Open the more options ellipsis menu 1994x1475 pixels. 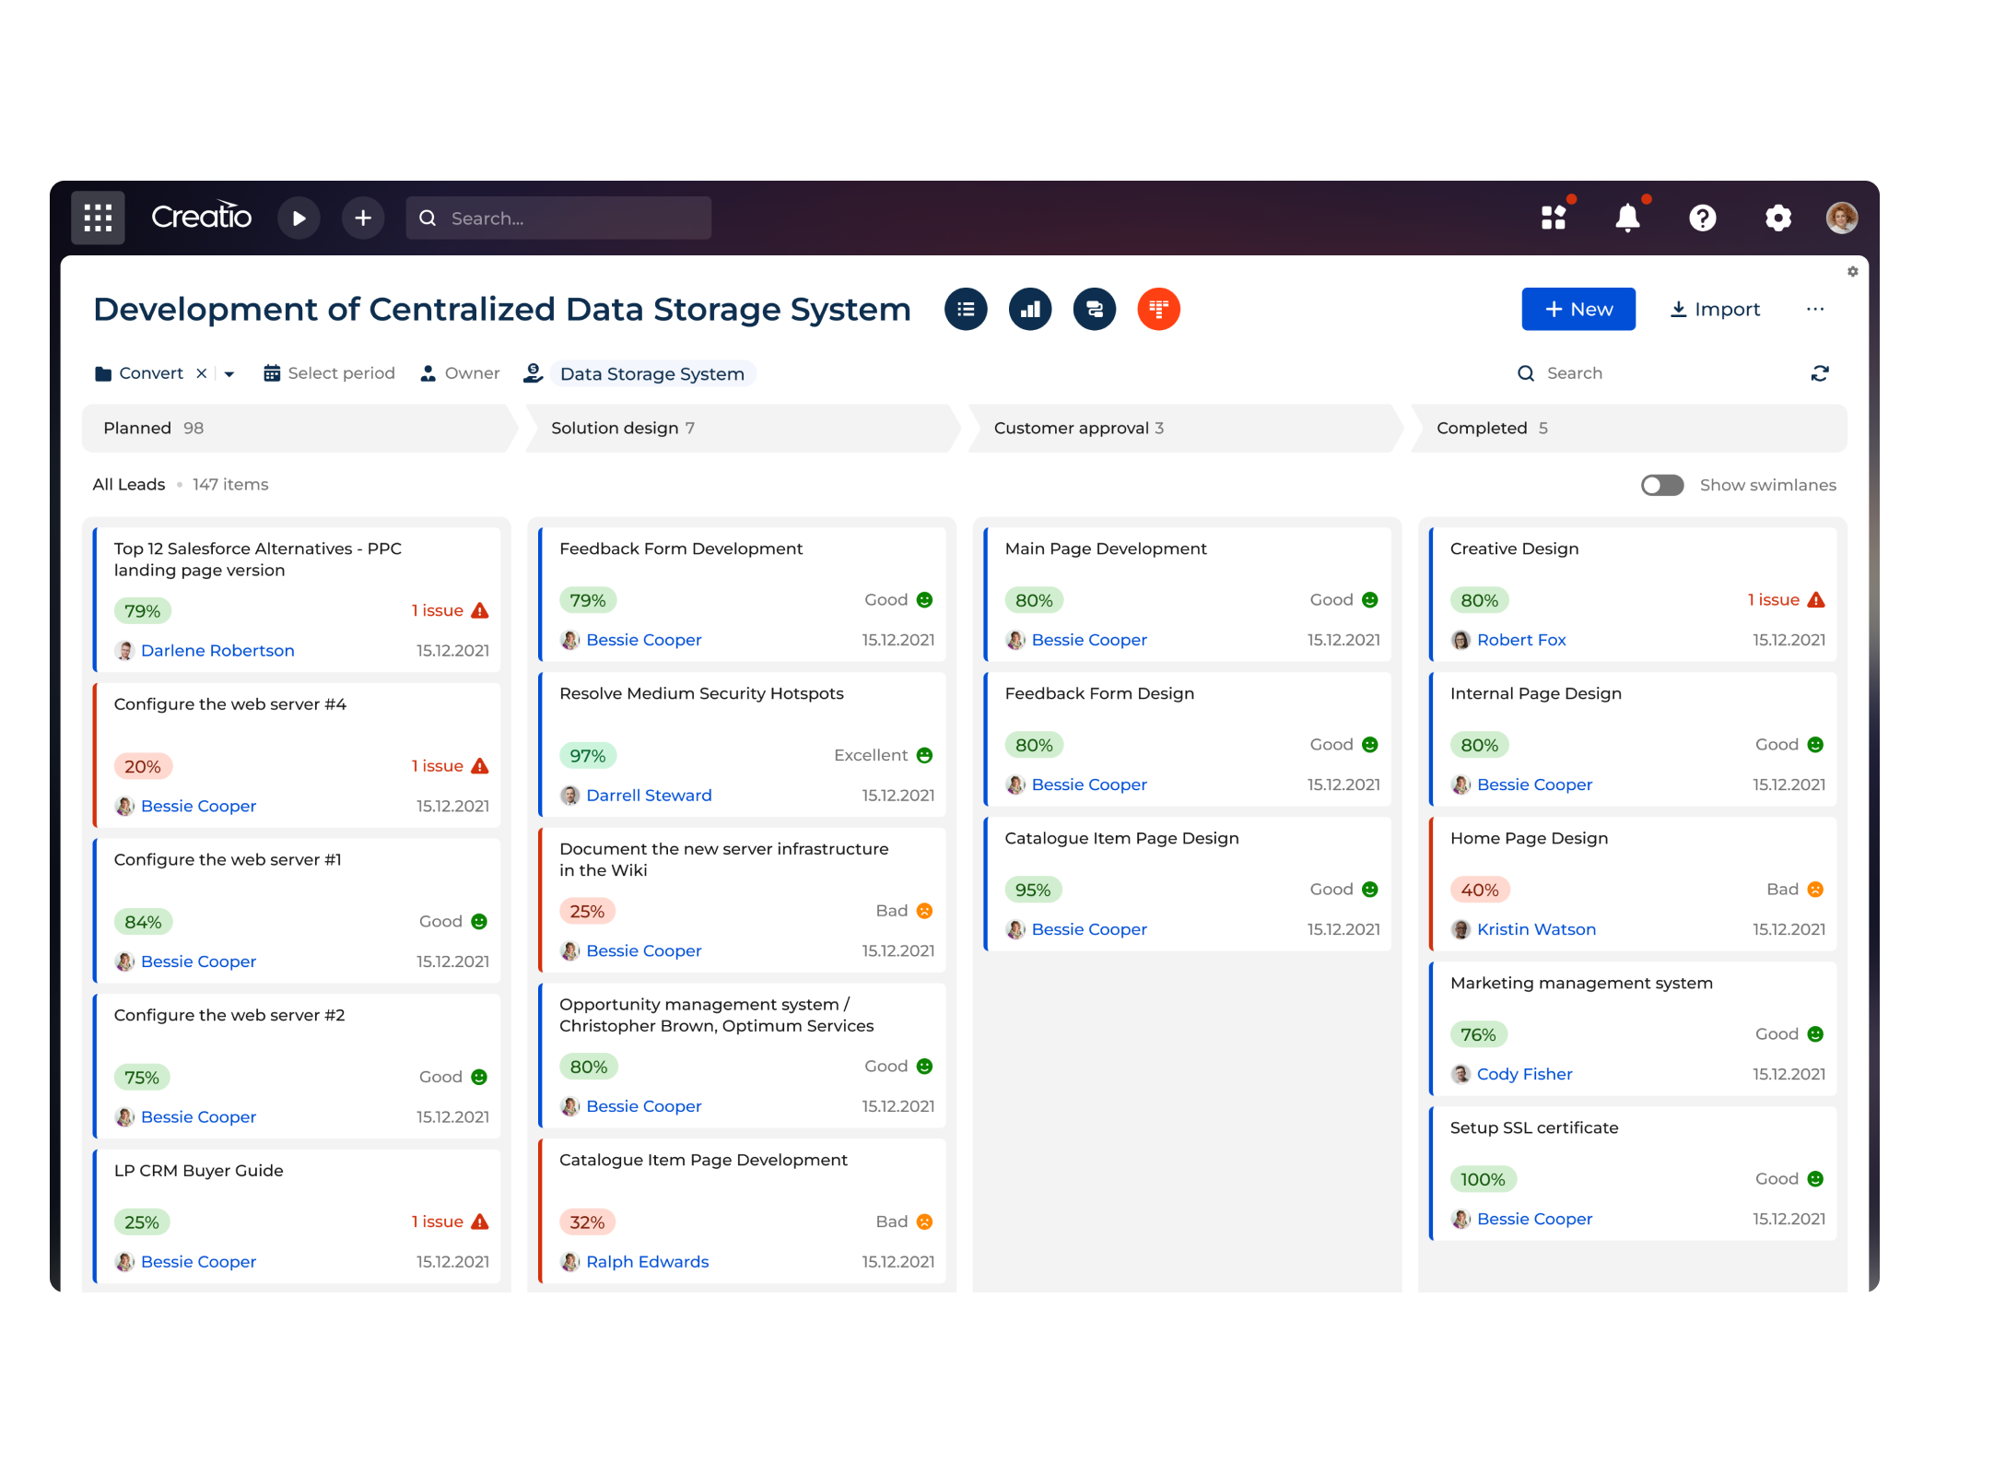pos(1814,309)
